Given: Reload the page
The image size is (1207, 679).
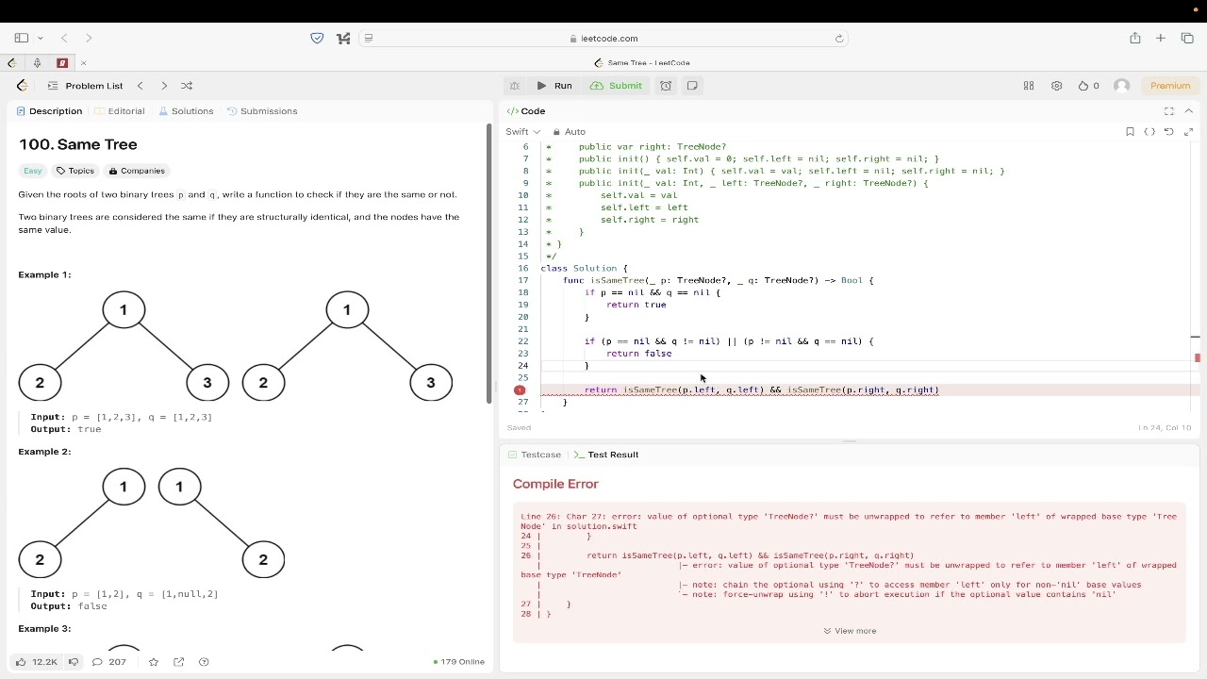Looking at the screenshot, I should pyautogui.click(x=839, y=39).
